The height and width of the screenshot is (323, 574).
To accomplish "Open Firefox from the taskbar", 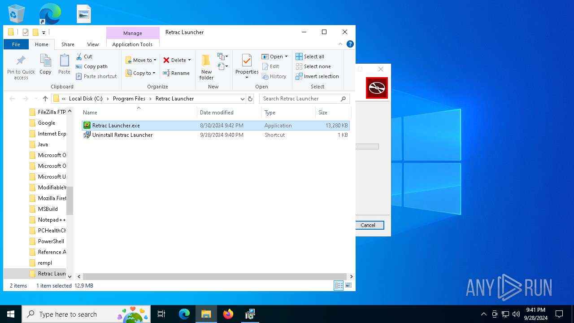I will click(228, 314).
